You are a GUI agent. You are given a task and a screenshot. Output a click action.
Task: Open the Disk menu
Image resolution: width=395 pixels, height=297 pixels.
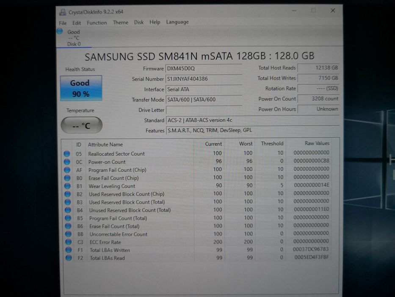(x=139, y=22)
